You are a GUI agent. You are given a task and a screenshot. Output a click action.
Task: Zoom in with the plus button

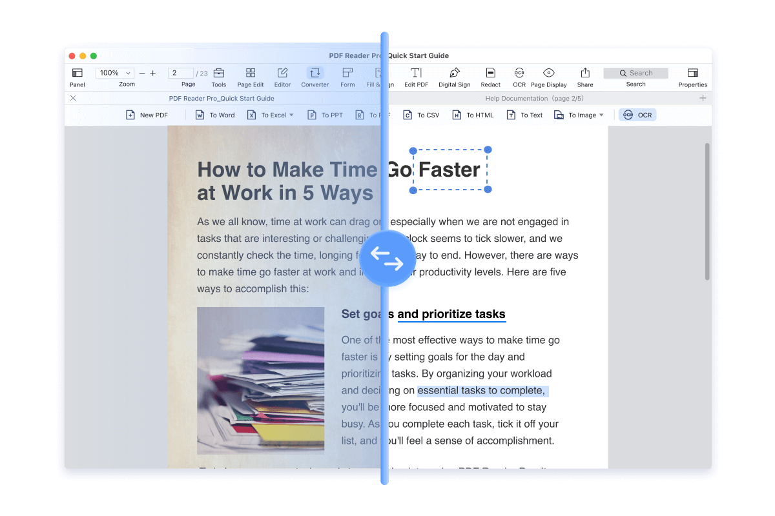pos(153,73)
